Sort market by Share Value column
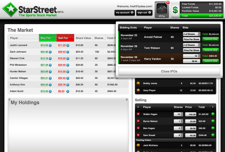Screen dimensions: 225x152 83,38
